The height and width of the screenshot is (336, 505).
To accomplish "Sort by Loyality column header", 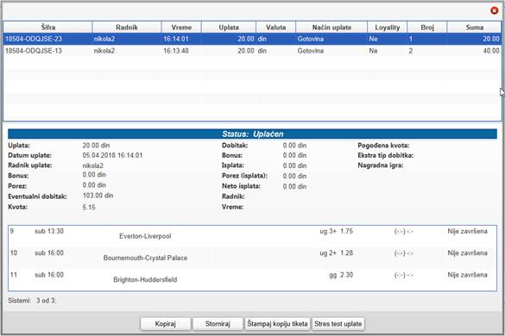I will [387, 28].
